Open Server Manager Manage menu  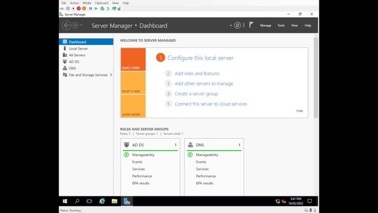click(x=266, y=25)
